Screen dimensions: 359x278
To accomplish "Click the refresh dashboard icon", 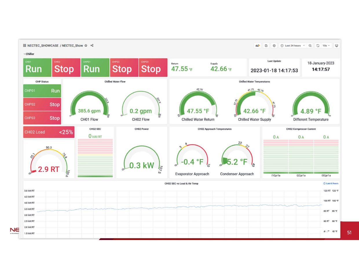I will coord(318,46).
